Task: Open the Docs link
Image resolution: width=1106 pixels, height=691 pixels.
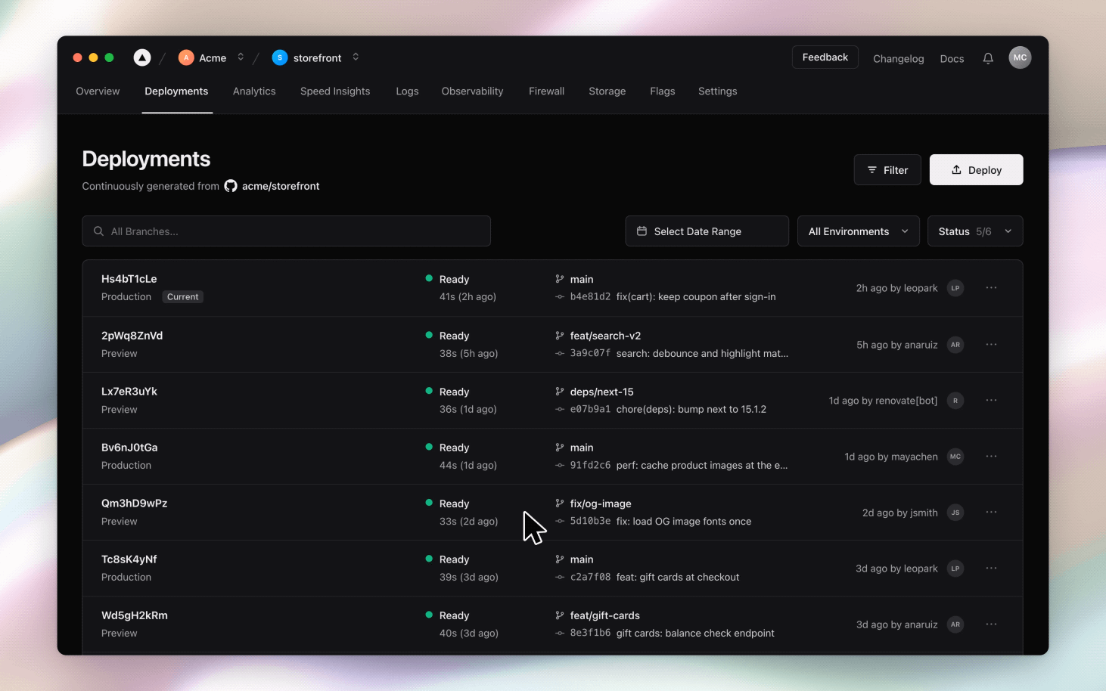Action: [952, 59]
